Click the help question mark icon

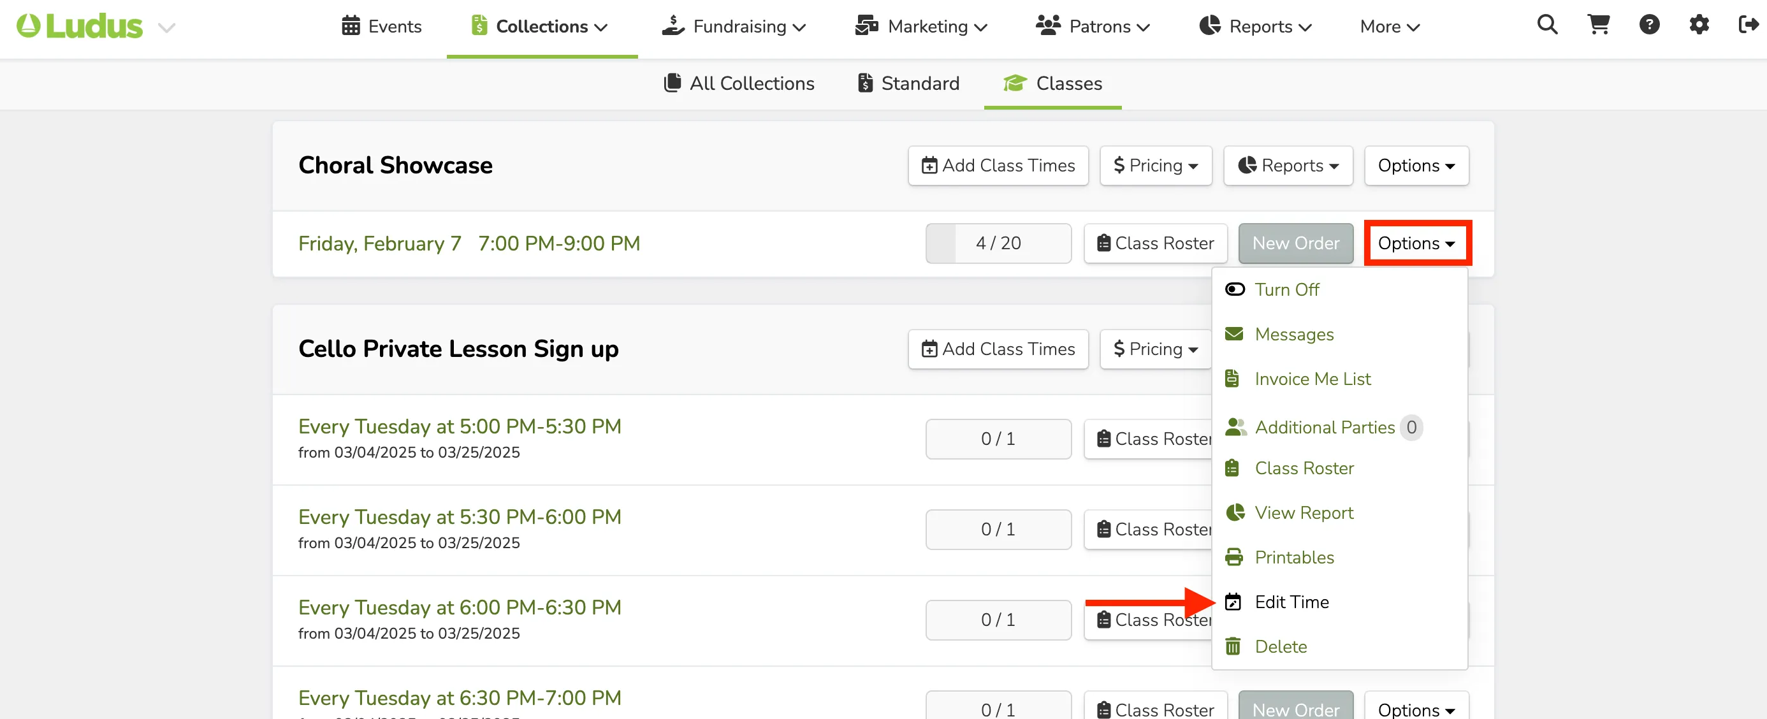pyautogui.click(x=1649, y=25)
